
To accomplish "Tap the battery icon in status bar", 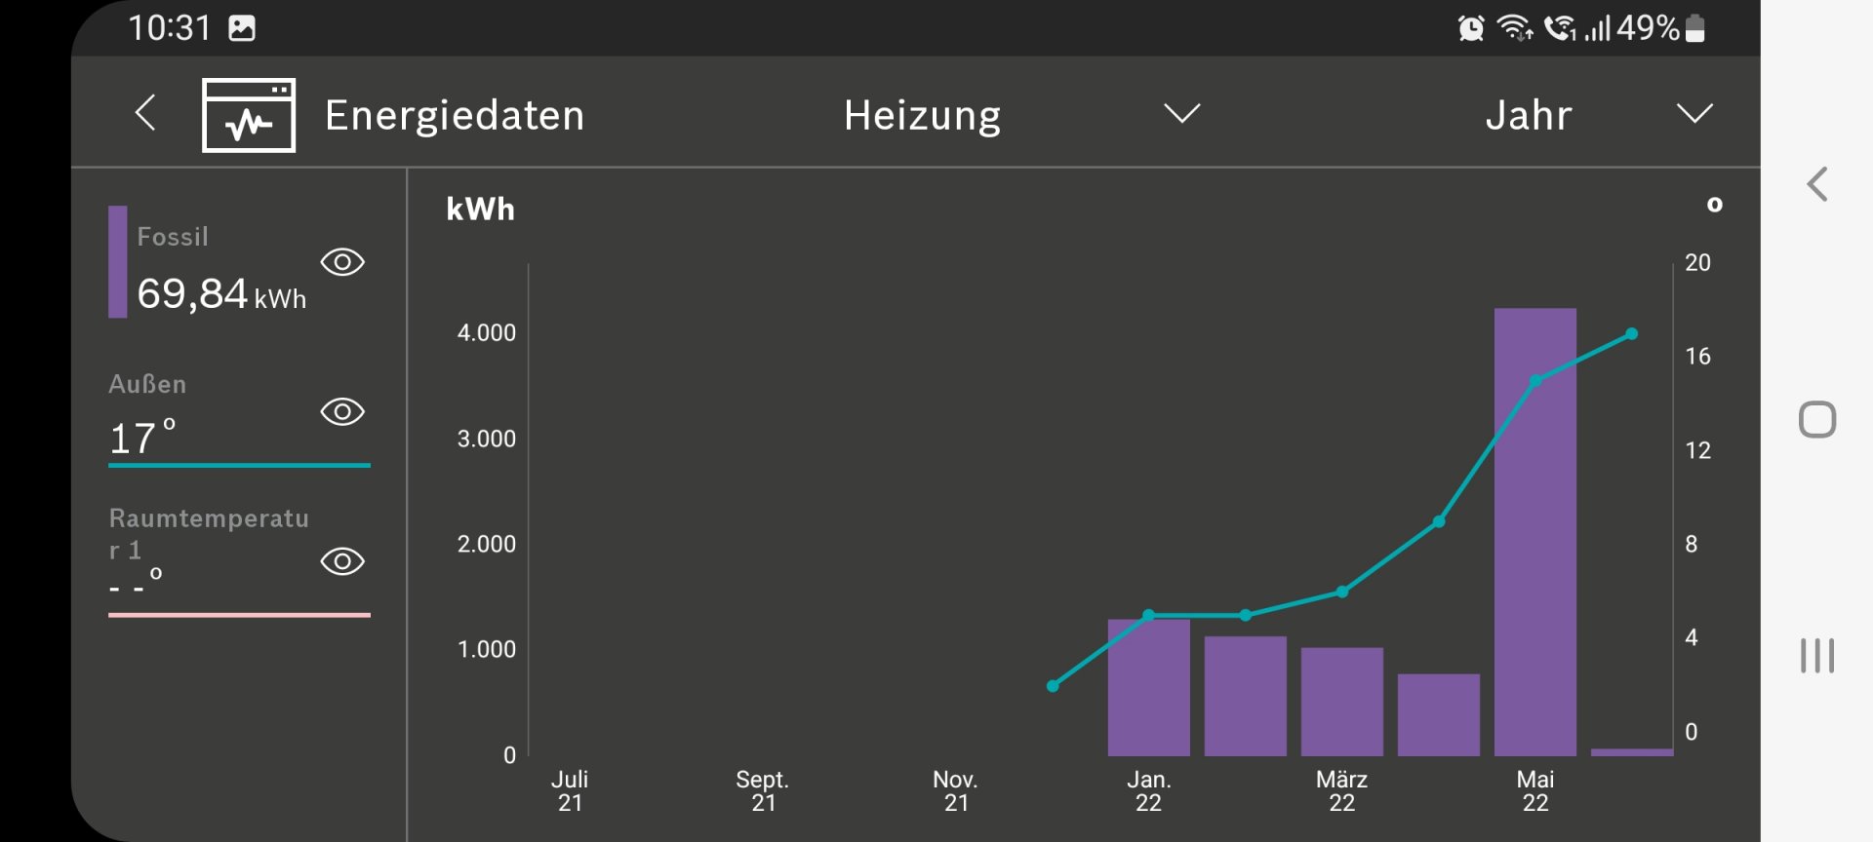I will 1695,28.
